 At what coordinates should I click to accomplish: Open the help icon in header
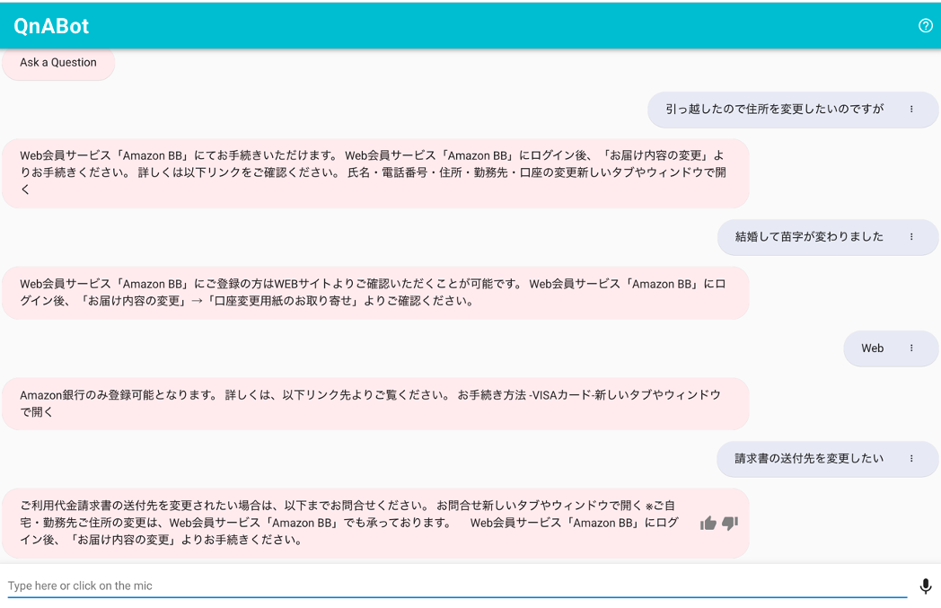tap(926, 25)
